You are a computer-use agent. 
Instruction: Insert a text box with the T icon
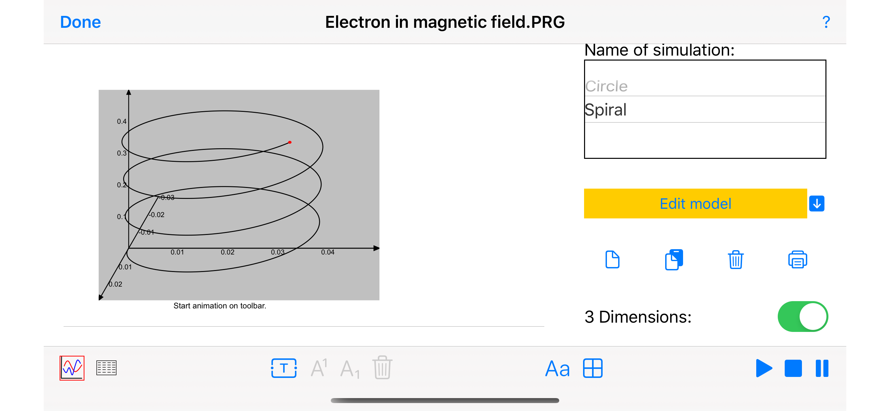tap(284, 368)
